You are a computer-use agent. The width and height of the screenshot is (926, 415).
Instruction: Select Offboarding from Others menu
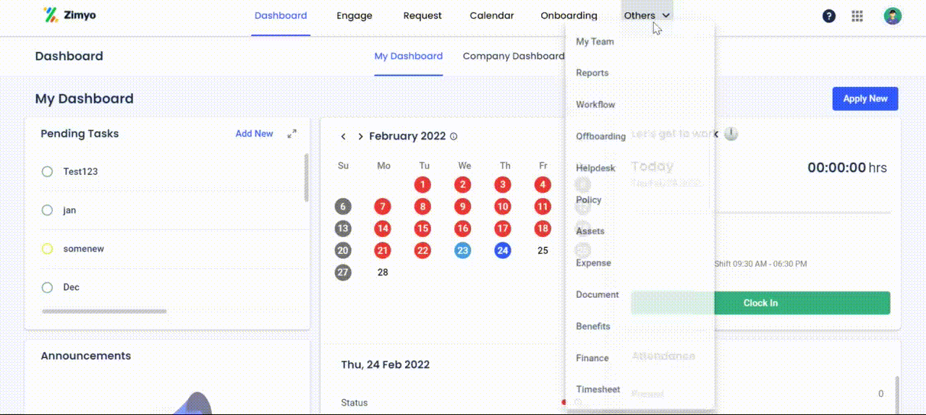600,136
